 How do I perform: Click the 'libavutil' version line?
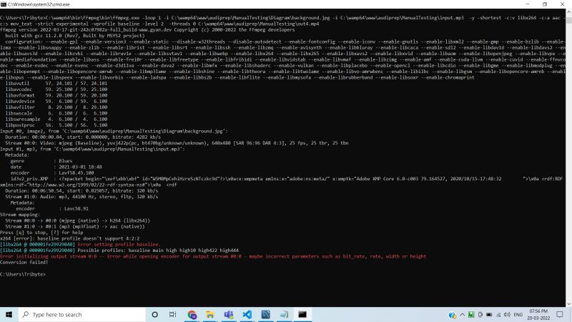coord(56,83)
